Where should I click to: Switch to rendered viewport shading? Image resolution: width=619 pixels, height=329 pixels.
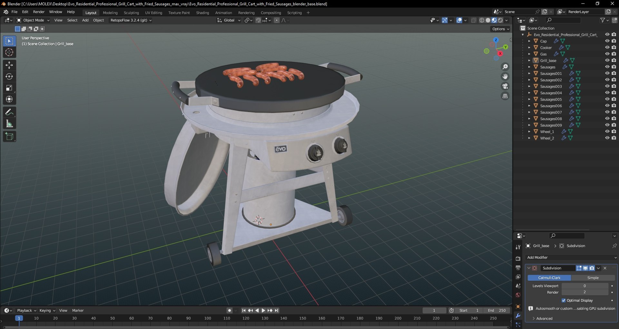coord(500,20)
